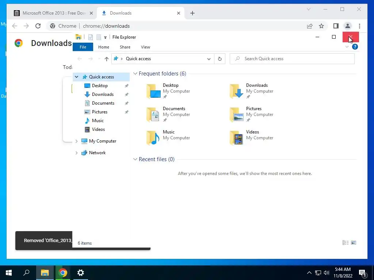Collapse Quick access tree node

77,77
